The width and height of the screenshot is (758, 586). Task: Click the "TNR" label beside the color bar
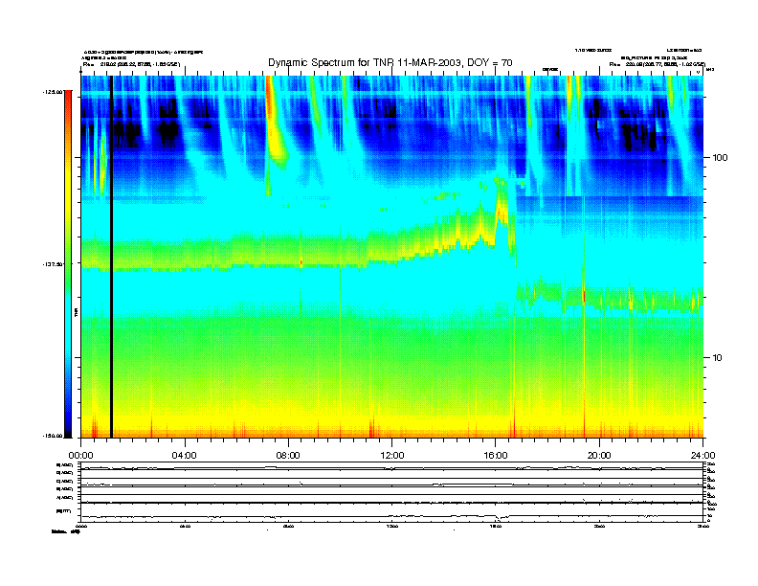pyautogui.click(x=76, y=313)
